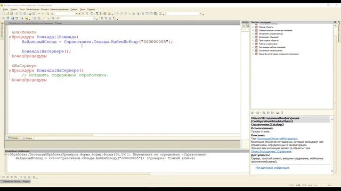Image resolution: width=341 pixels, height=191 pixels.
Task: Click the Команда1НаСервере() call line
Action: [46, 51]
